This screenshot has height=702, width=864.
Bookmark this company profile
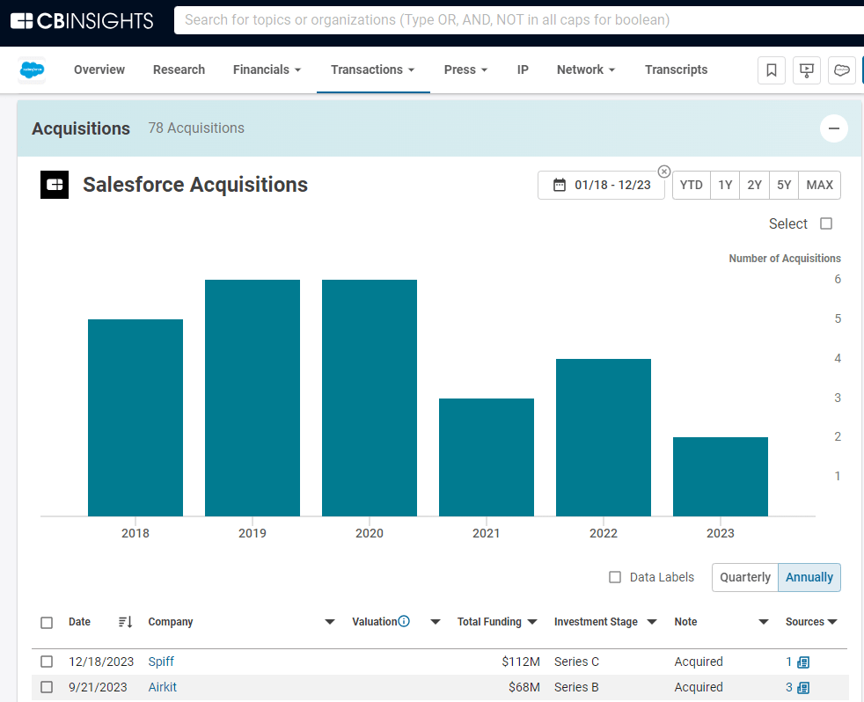click(x=772, y=70)
